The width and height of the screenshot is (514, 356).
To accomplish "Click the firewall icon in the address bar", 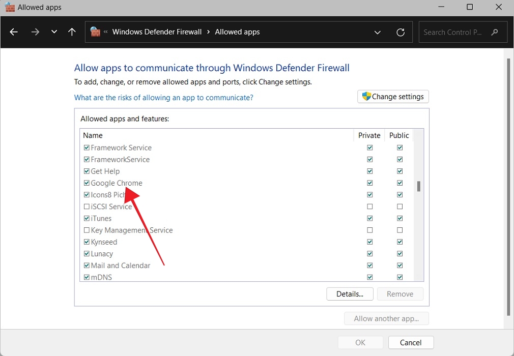I will click(95, 32).
